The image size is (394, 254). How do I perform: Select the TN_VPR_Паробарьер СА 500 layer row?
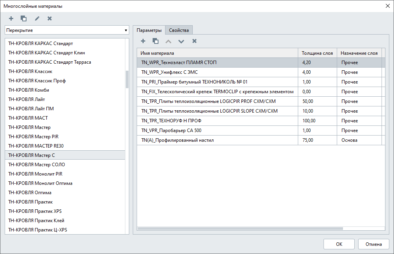pyautogui.click(x=171, y=130)
